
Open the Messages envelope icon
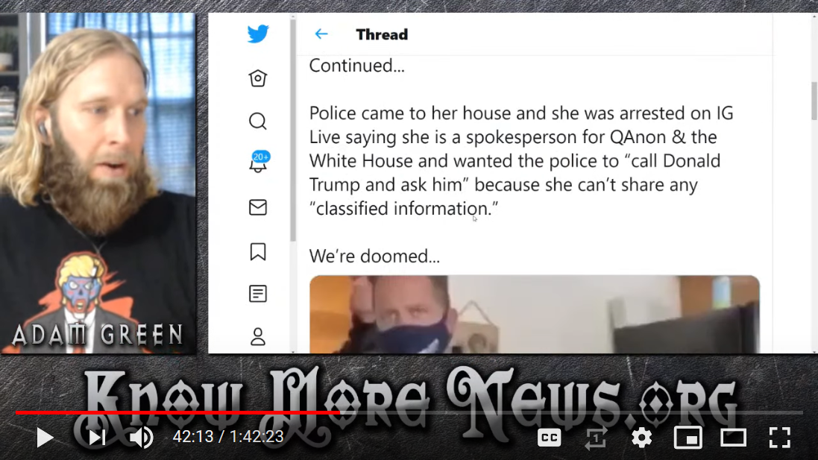[x=258, y=207]
